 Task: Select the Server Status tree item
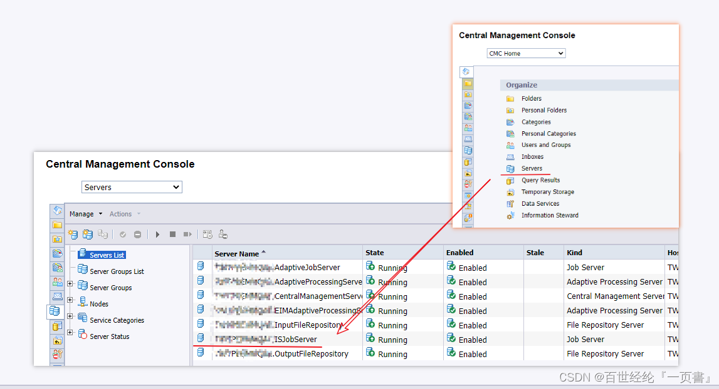pos(110,336)
